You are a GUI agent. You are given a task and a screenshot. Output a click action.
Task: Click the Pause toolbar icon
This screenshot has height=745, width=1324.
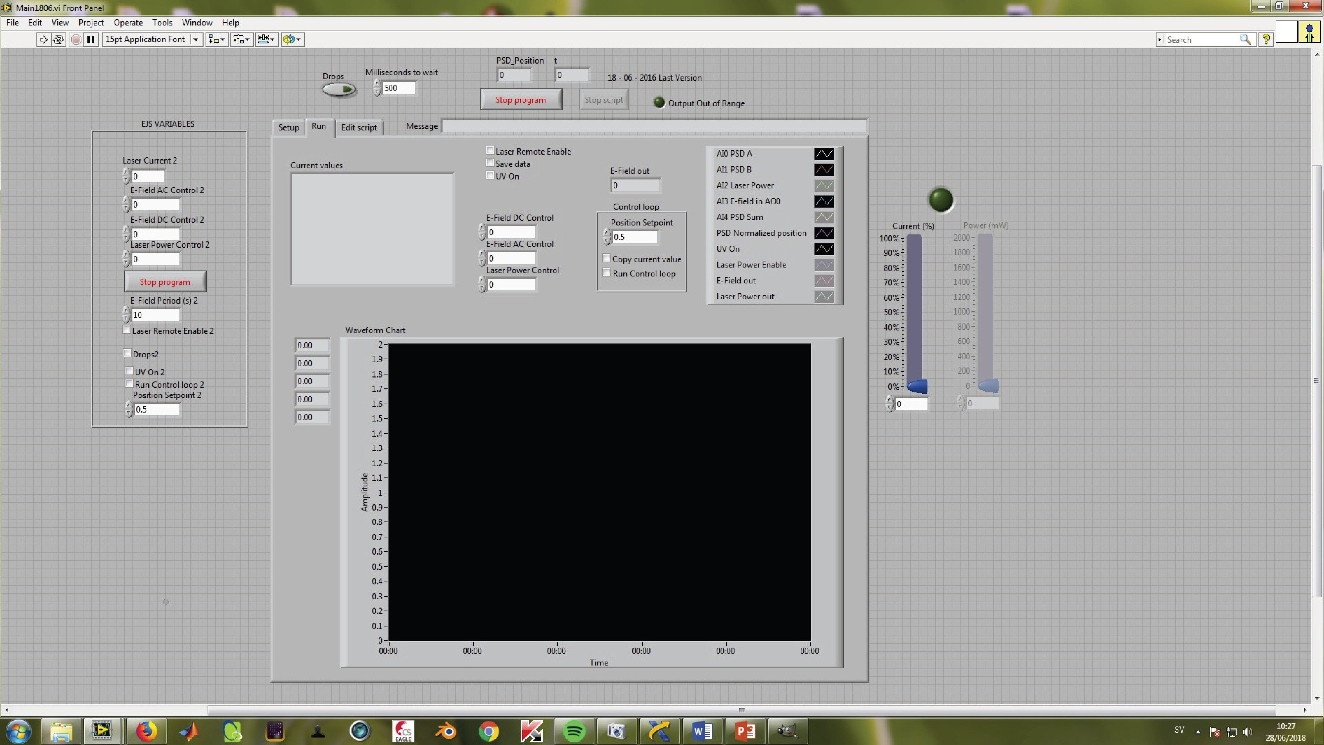[x=90, y=40]
